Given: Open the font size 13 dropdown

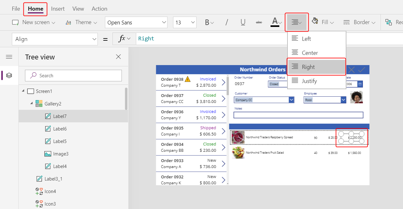Looking at the screenshot, I should coord(185,23).
